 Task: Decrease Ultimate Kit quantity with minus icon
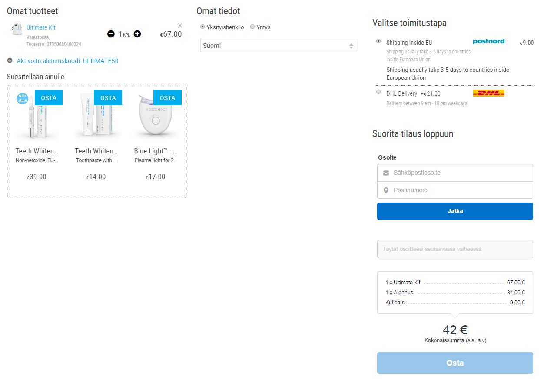click(x=111, y=34)
